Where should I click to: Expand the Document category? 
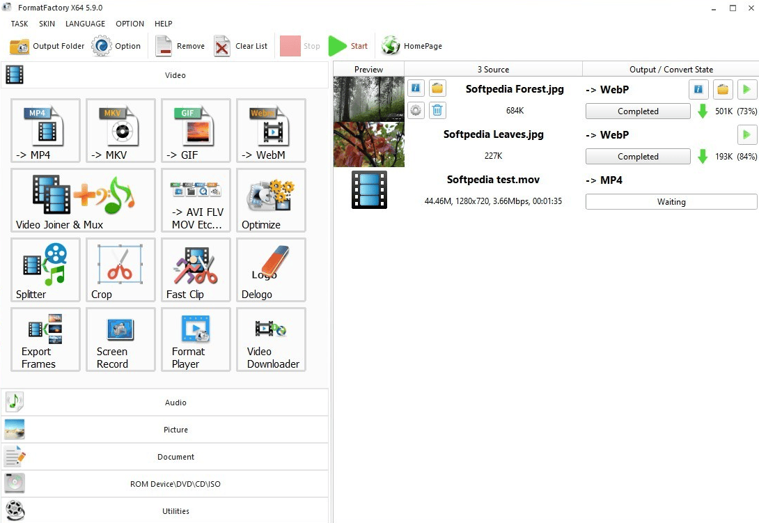tap(164, 457)
